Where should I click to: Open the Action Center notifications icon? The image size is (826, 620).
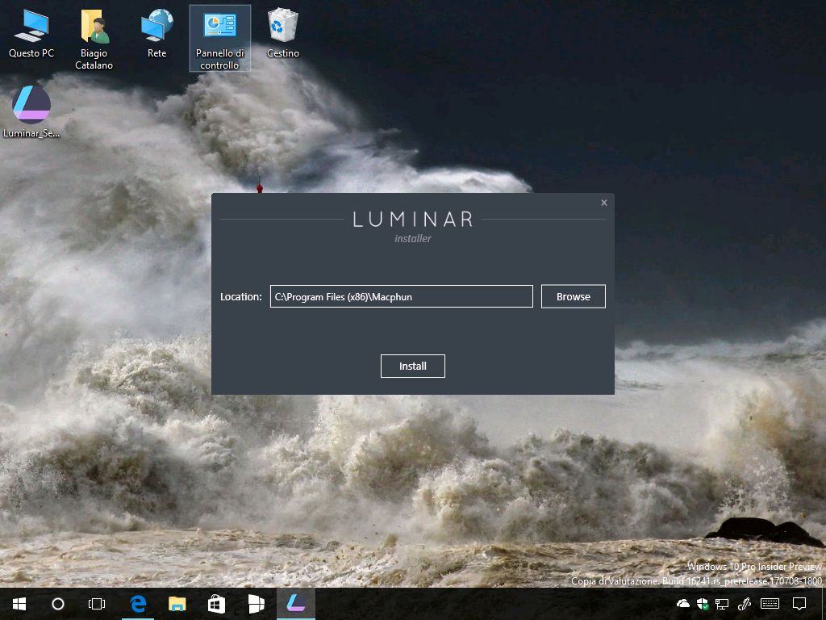point(799,604)
